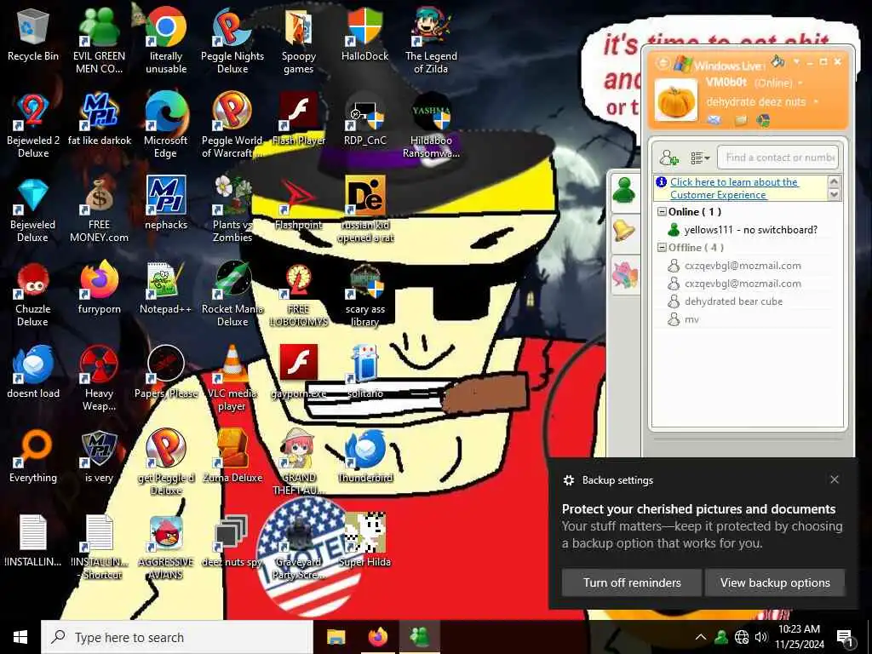Open the Messenger show menu arrow
Viewport: 872px width, 654px height.
pos(796,61)
